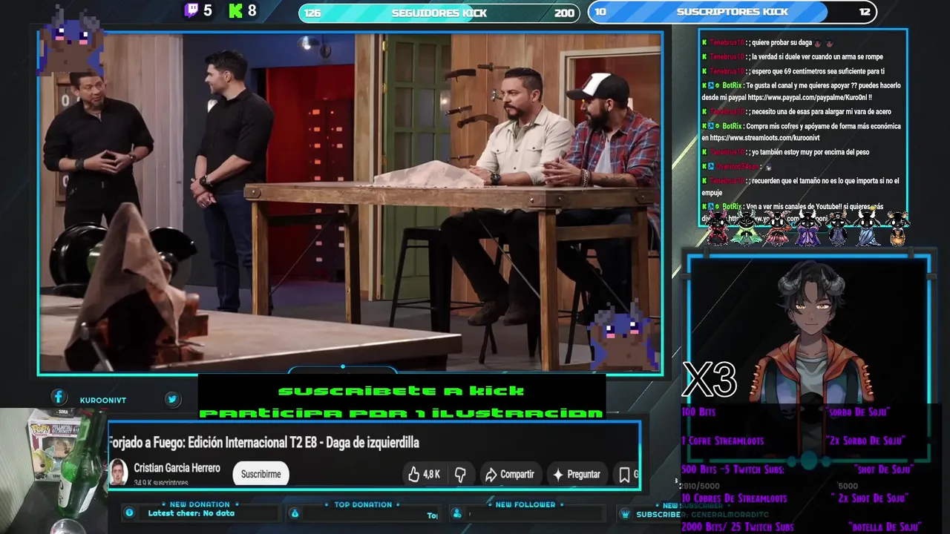
Task: Click the "4,8 K" like count
Action: tap(432, 474)
